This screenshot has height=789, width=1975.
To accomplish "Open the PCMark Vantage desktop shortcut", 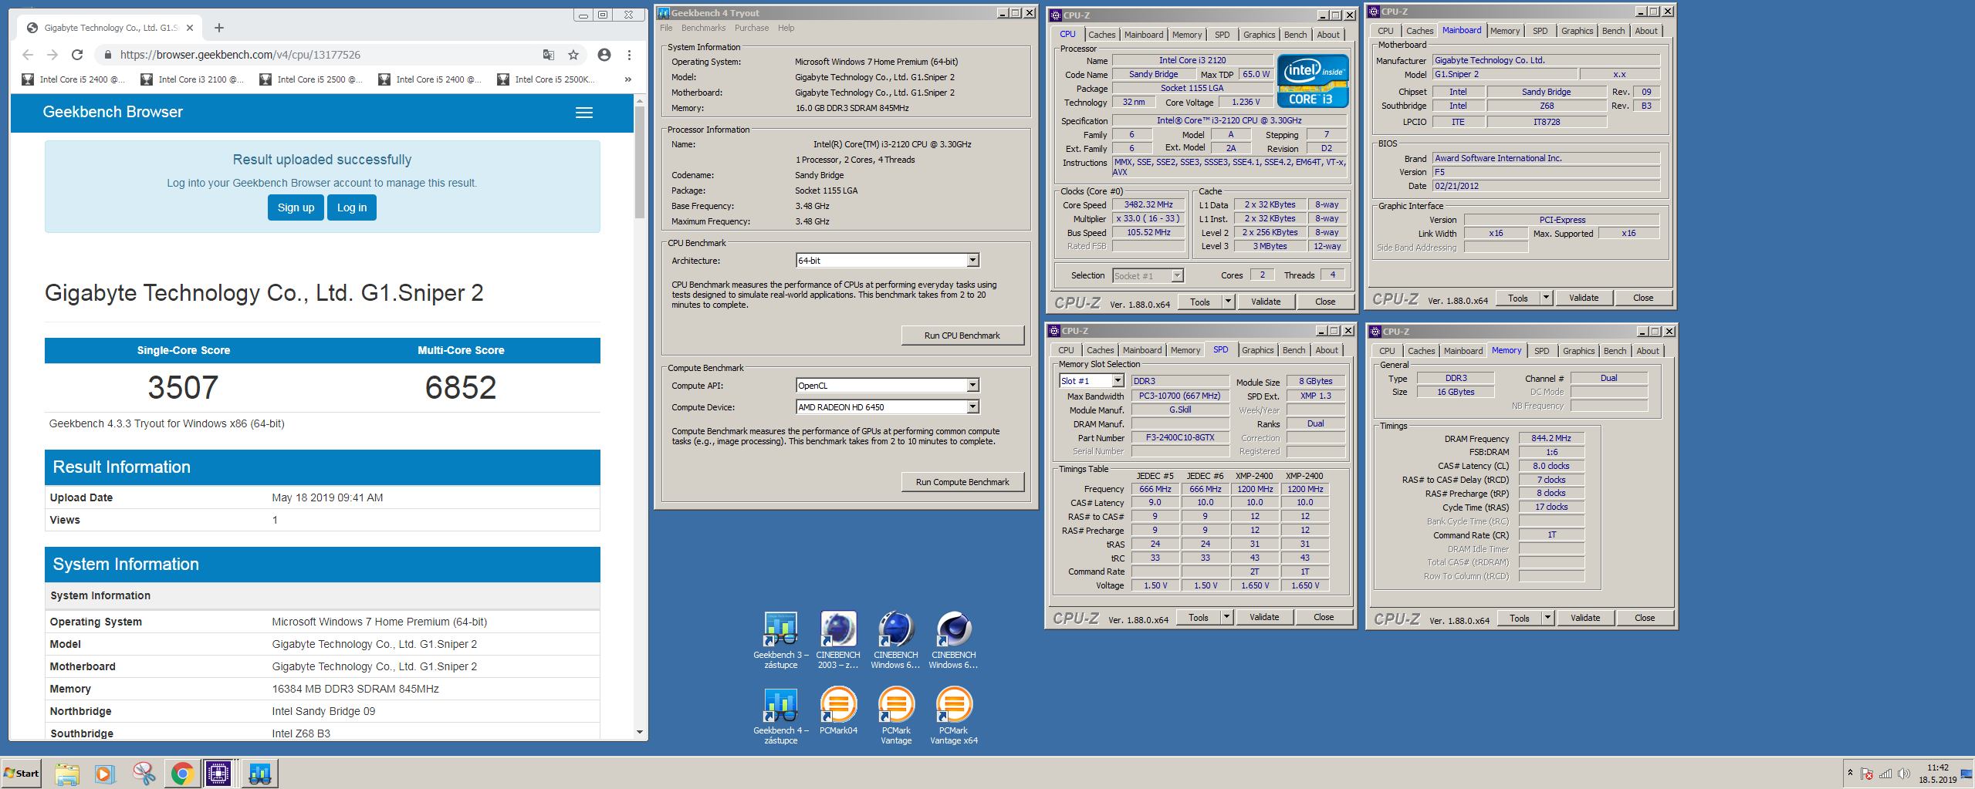I will [896, 715].
